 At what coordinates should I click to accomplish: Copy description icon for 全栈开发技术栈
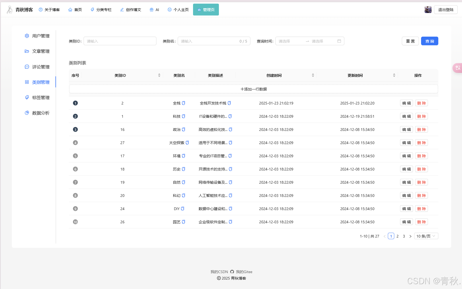229,103
